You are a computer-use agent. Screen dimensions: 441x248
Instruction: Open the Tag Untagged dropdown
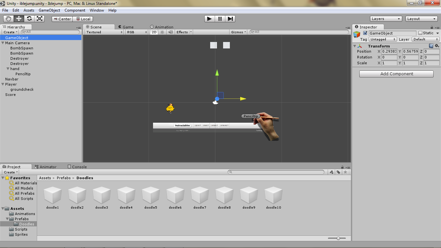point(383,39)
